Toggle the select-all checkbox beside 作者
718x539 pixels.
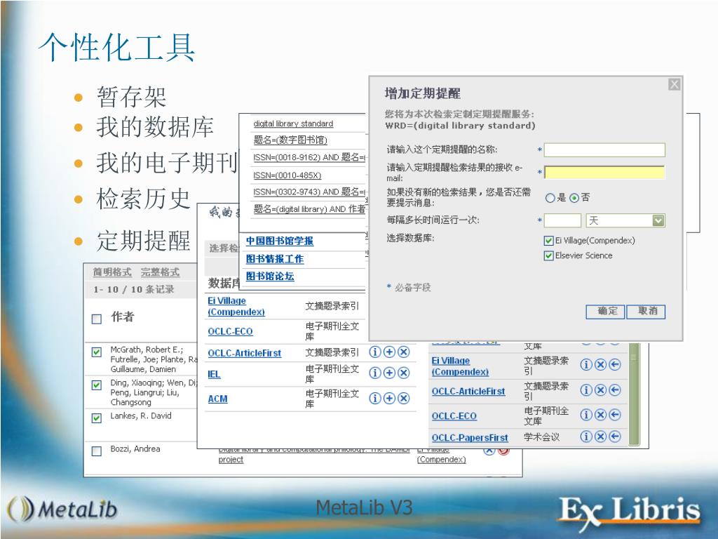tap(97, 319)
